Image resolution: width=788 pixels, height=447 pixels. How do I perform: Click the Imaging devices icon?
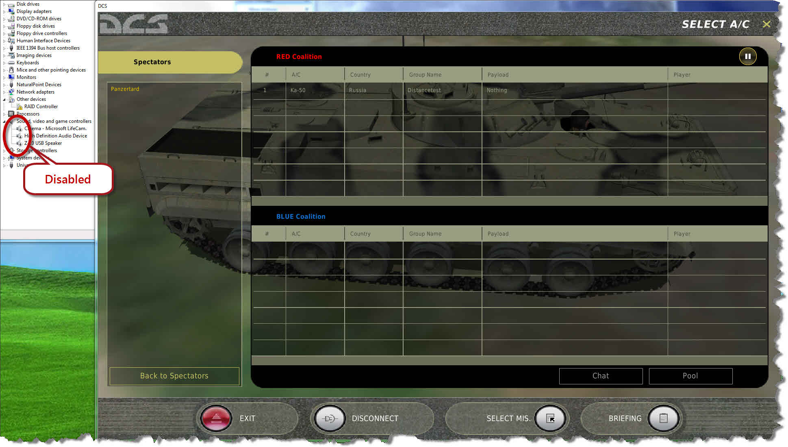tap(11, 55)
